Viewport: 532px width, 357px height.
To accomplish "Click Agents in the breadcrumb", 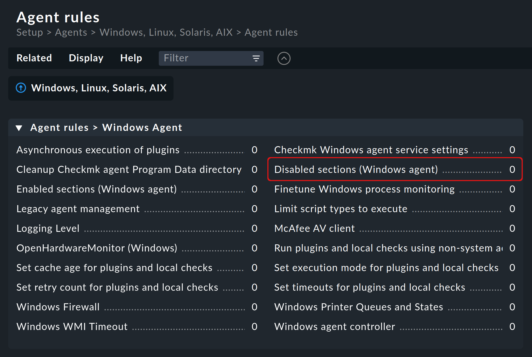I will pyautogui.click(x=71, y=32).
